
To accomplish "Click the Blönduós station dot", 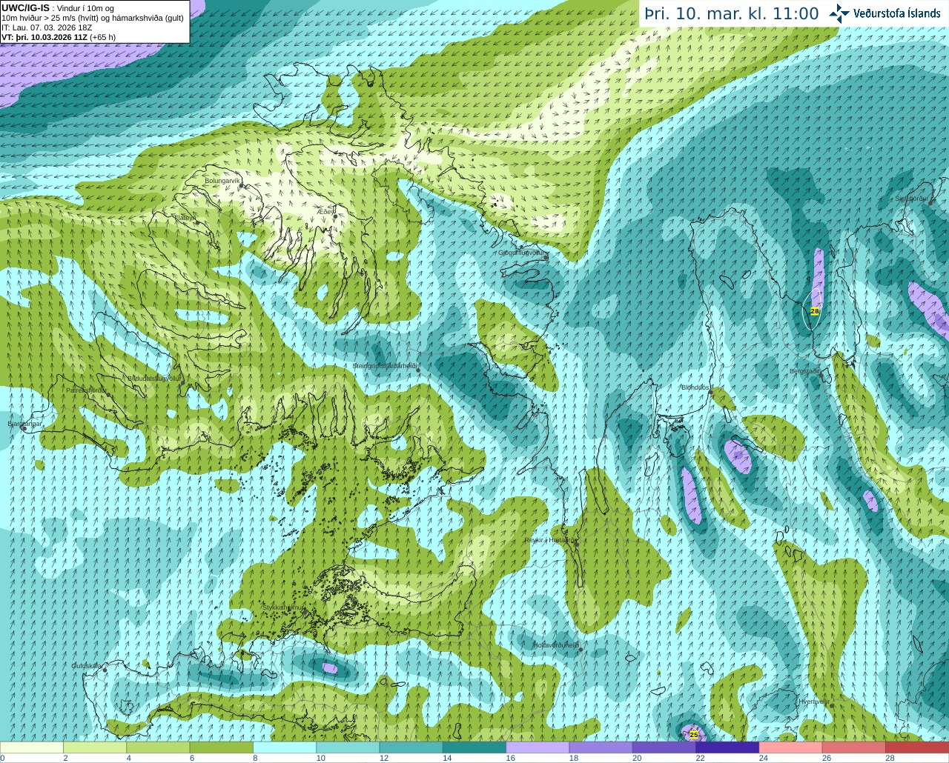I will click(710, 393).
